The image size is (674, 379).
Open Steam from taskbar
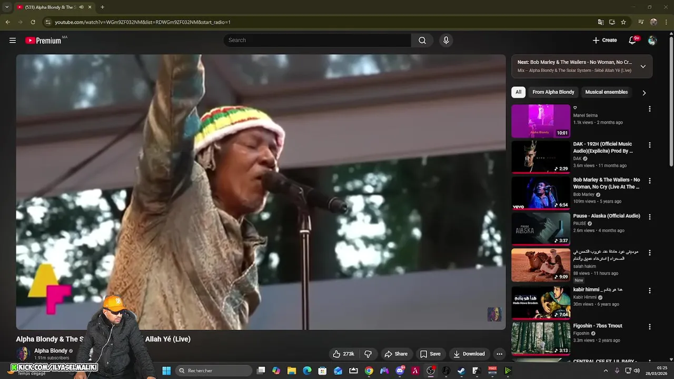(x=461, y=371)
